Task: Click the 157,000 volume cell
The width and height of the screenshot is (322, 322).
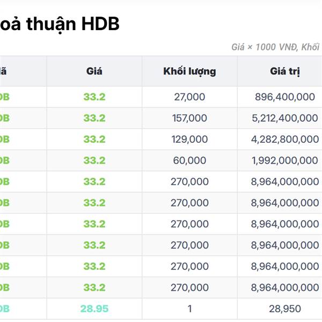Action: [189, 118]
